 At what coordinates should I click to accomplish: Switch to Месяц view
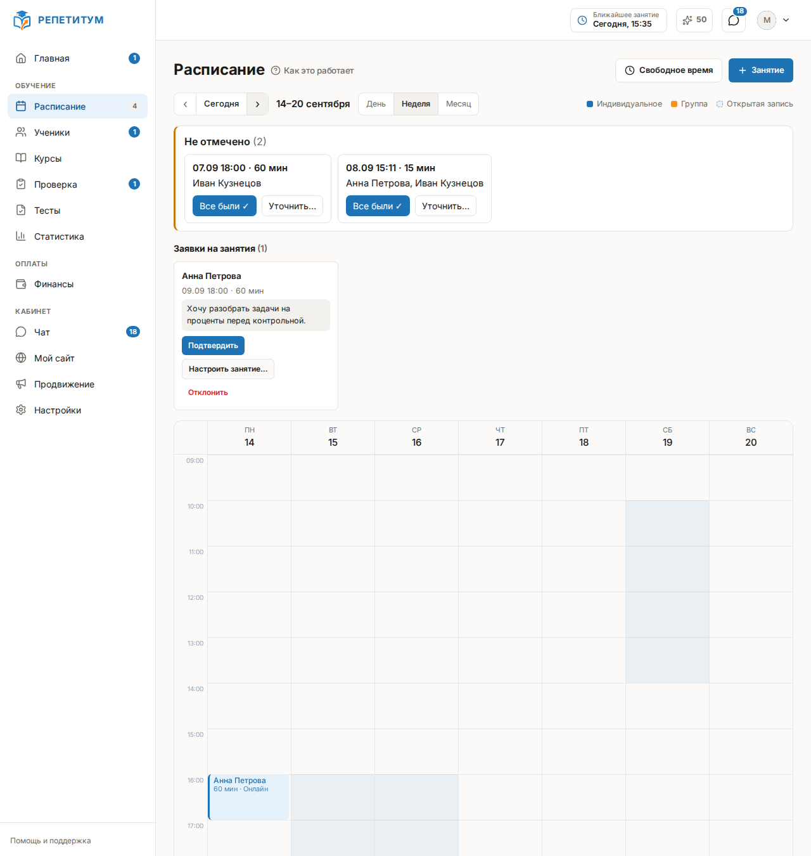click(459, 104)
